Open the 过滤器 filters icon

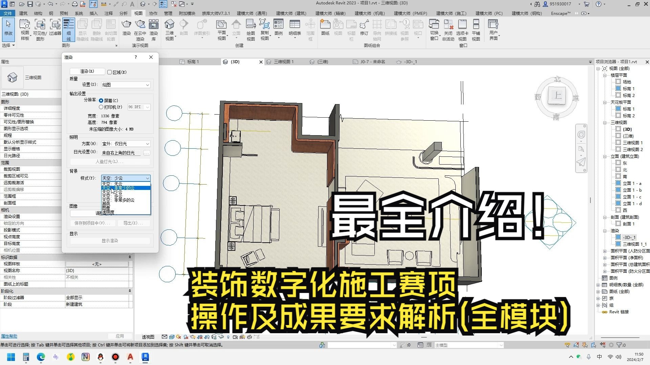tap(55, 28)
